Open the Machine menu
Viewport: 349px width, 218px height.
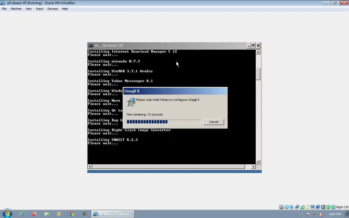(x=16, y=9)
